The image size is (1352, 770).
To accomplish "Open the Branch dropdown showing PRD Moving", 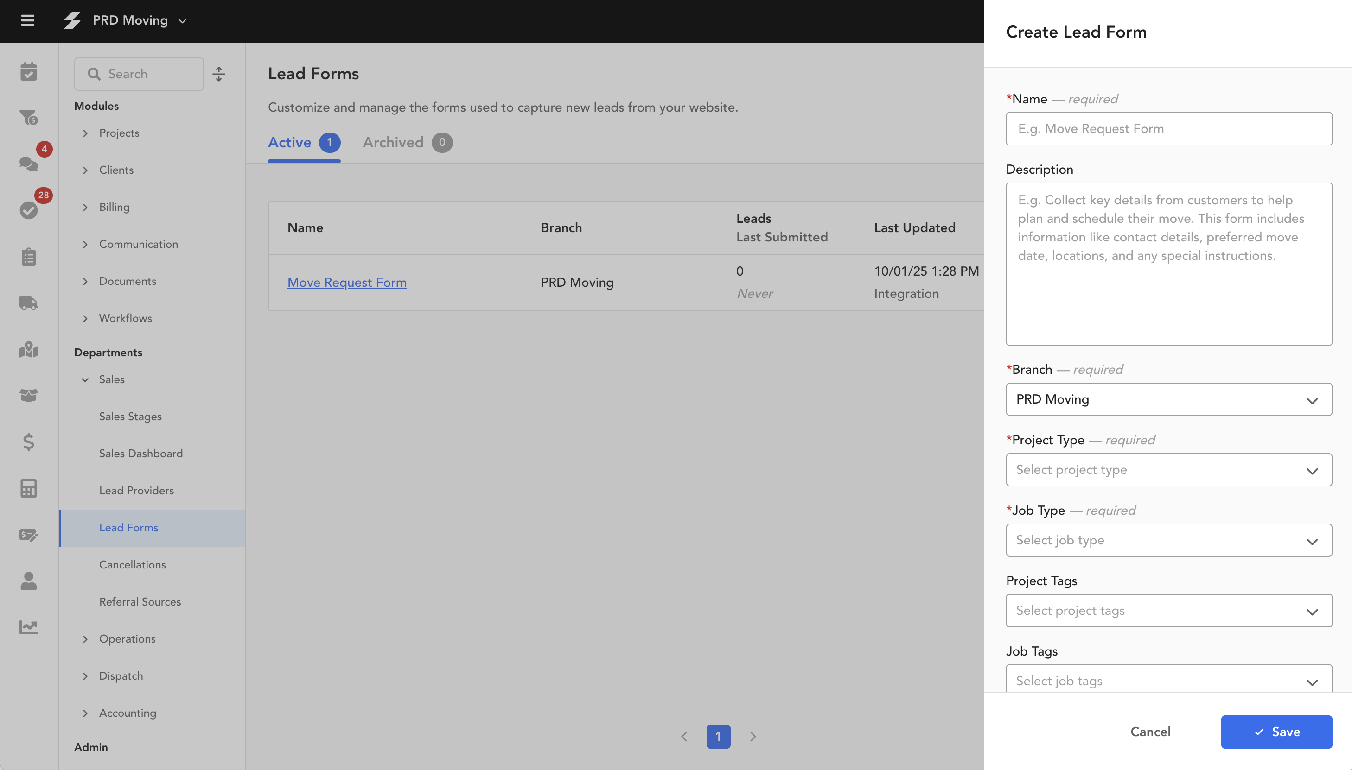I will [1168, 399].
